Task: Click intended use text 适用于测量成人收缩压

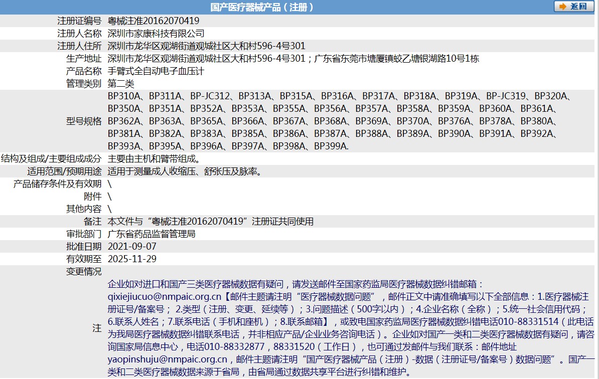Action: click(x=152, y=171)
